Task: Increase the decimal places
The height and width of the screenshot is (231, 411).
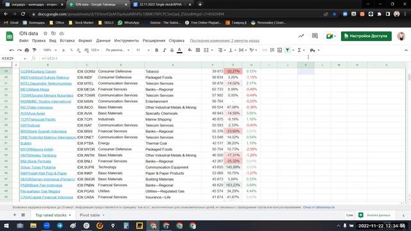Action: coord(87,50)
